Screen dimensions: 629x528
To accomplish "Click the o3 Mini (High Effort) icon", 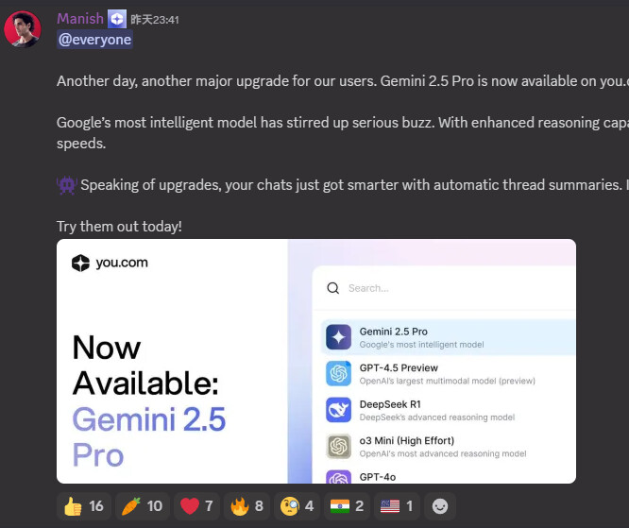I will (338, 446).
